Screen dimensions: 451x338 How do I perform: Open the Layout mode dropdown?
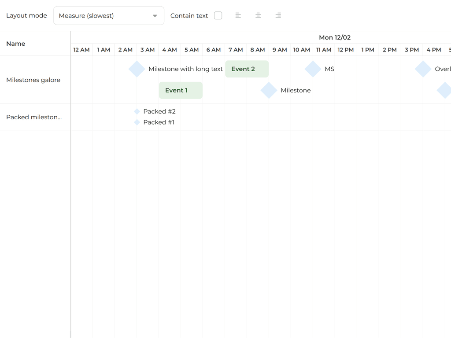pos(108,15)
